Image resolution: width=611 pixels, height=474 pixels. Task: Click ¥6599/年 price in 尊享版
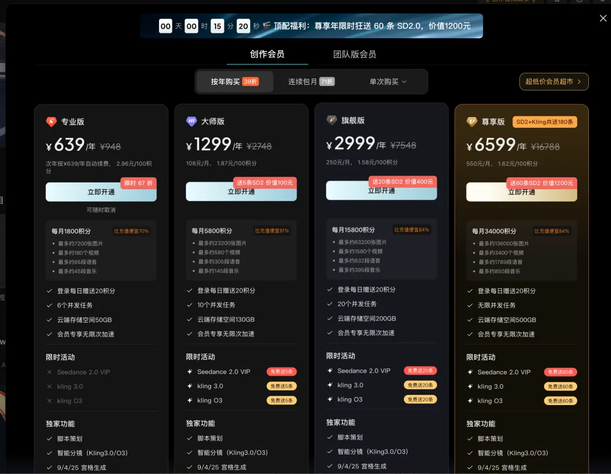[496, 145]
